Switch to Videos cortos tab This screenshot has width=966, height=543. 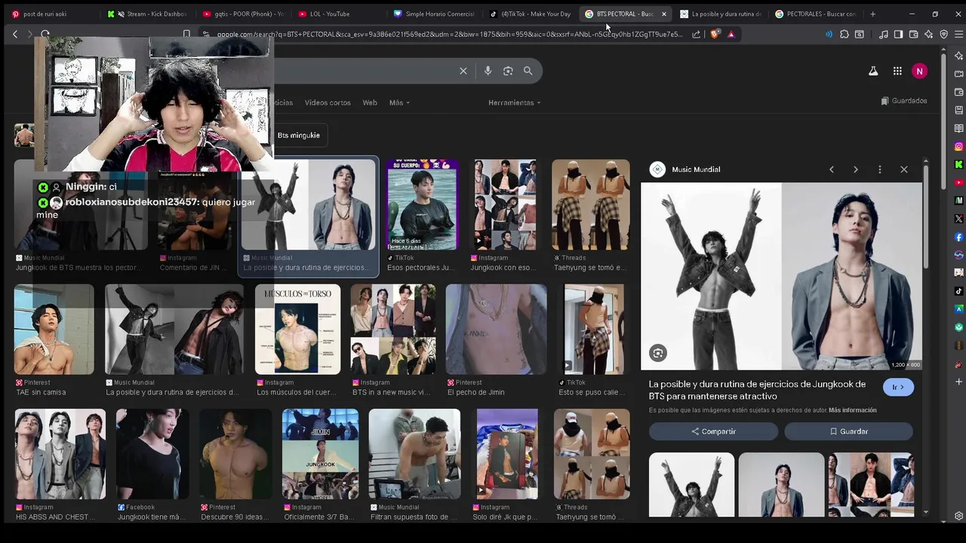pos(328,103)
